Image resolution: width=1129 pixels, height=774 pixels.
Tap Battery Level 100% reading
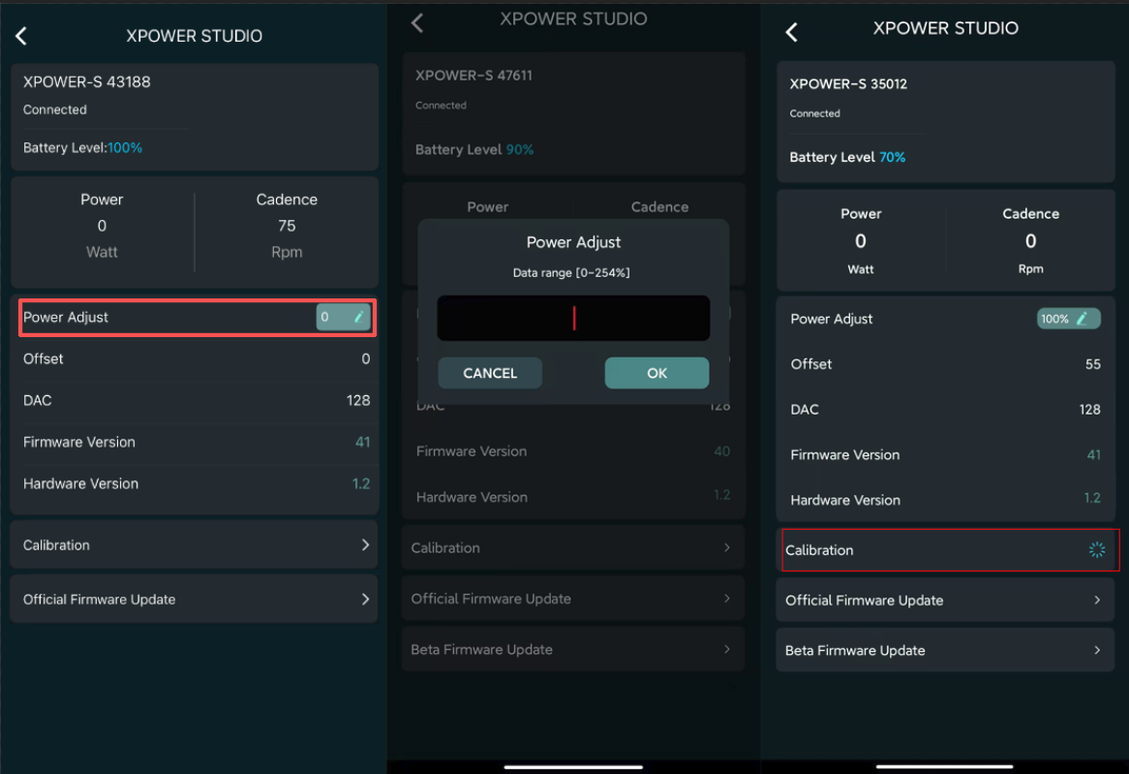(125, 148)
